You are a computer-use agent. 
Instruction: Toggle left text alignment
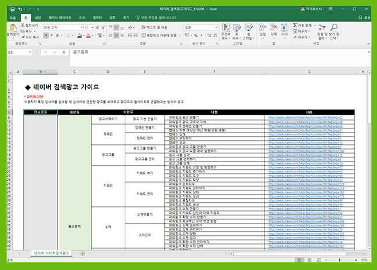(x=111, y=35)
